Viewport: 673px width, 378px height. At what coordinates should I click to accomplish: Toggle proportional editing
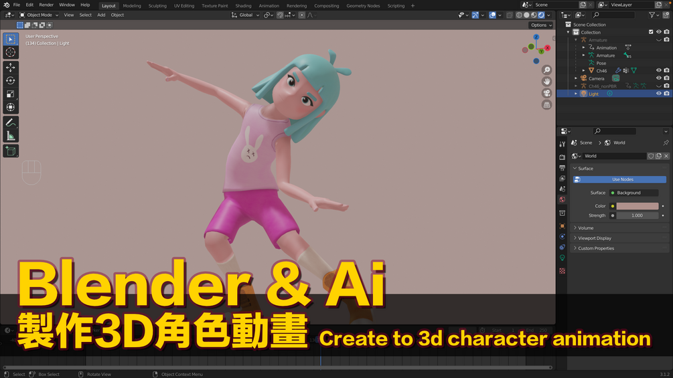coord(302,15)
